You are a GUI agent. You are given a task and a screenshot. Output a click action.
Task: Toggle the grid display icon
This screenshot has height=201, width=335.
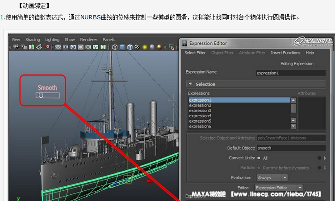(x=58, y=47)
